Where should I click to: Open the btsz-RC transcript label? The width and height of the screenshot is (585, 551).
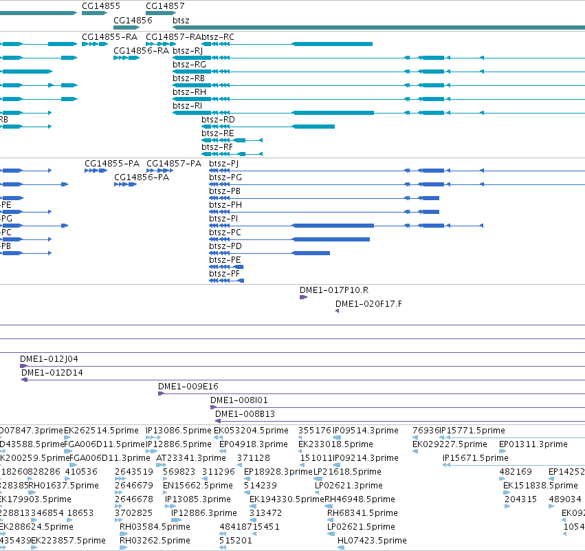(x=218, y=37)
